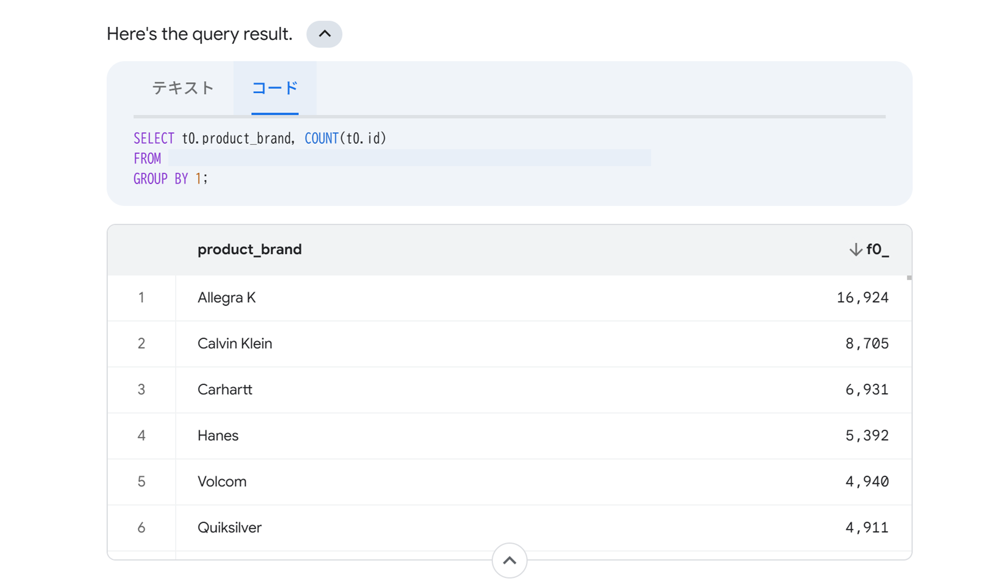Switch to the テキスト tab

coord(183,88)
